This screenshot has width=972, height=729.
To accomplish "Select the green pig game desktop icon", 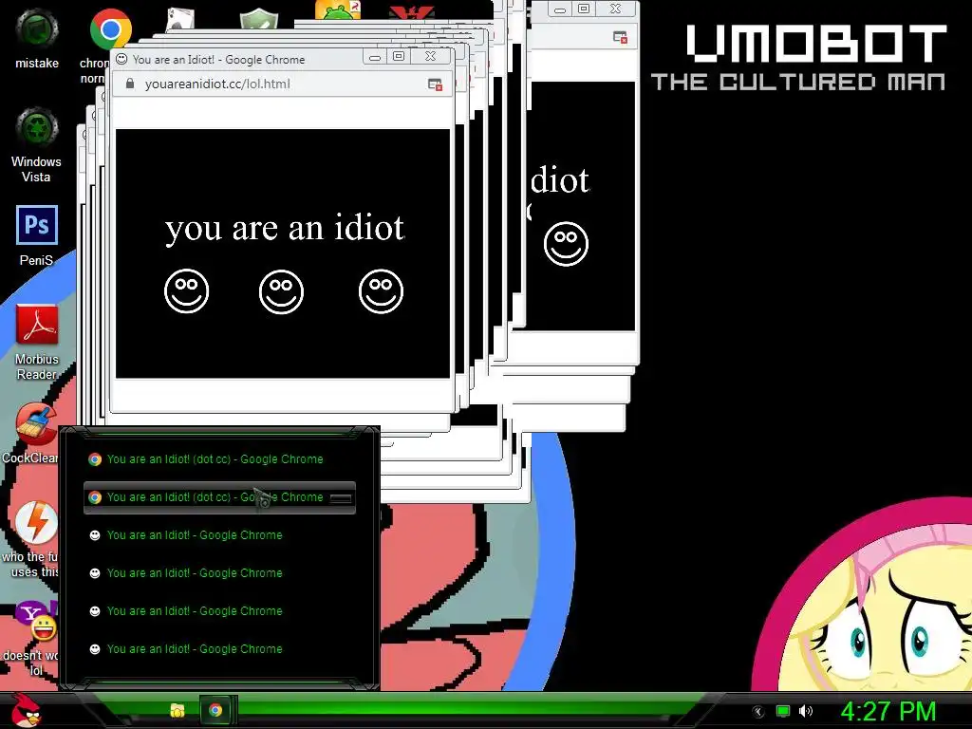I will click(338, 9).
